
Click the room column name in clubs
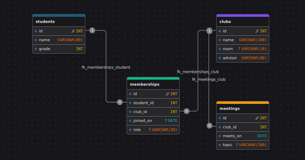coord(228,49)
